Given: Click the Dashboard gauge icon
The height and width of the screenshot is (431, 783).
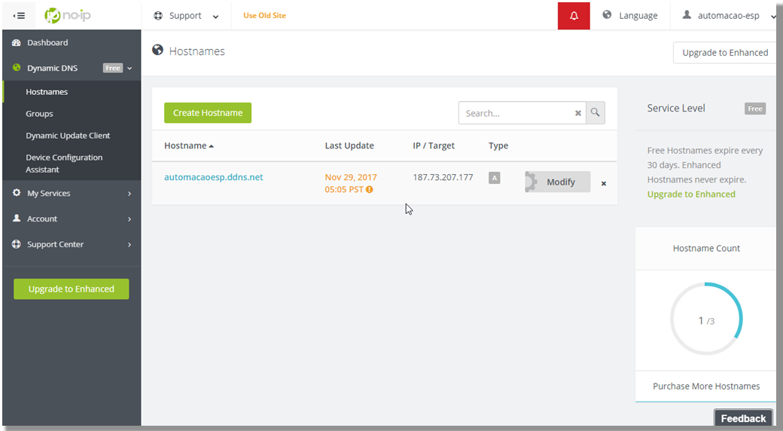Looking at the screenshot, I should coord(17,42).
